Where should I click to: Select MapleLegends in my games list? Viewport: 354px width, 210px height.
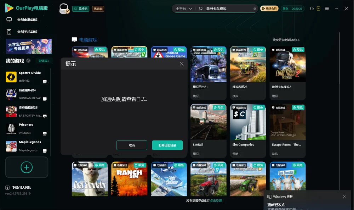27,146
